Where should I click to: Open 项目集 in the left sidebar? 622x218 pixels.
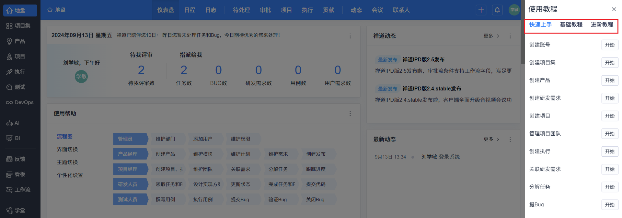19,26
